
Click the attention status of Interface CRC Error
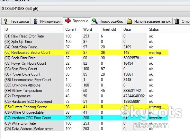pyautogui.click(x=156, y=118)
